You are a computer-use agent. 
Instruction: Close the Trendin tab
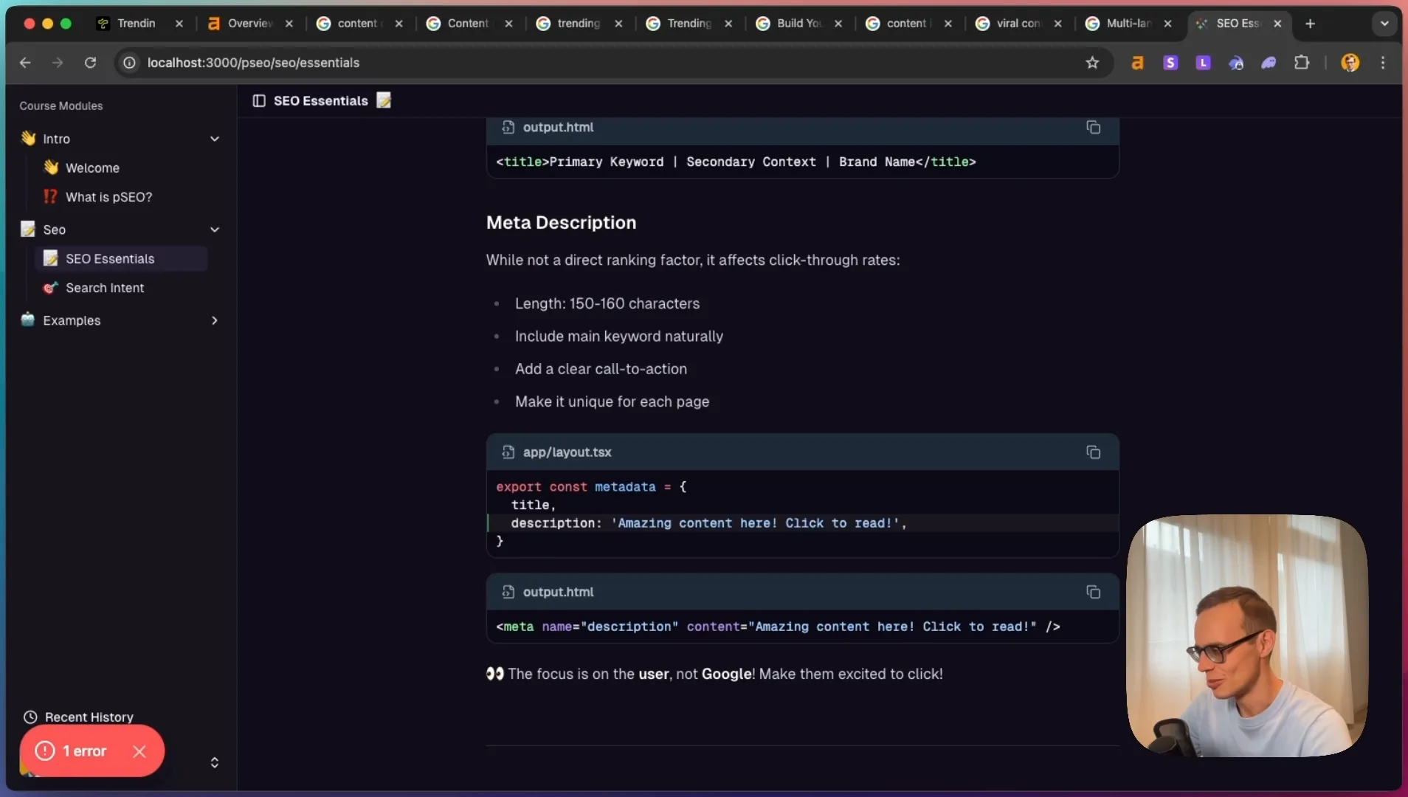(179, 24)
